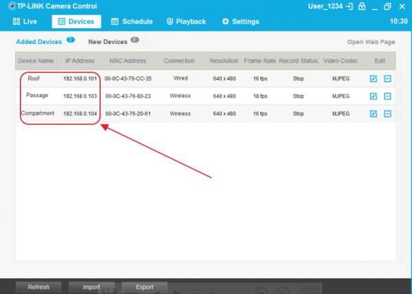Click IP address 192.168.0.101
This screenshot has width=412, height=294.
click(80, 78)
